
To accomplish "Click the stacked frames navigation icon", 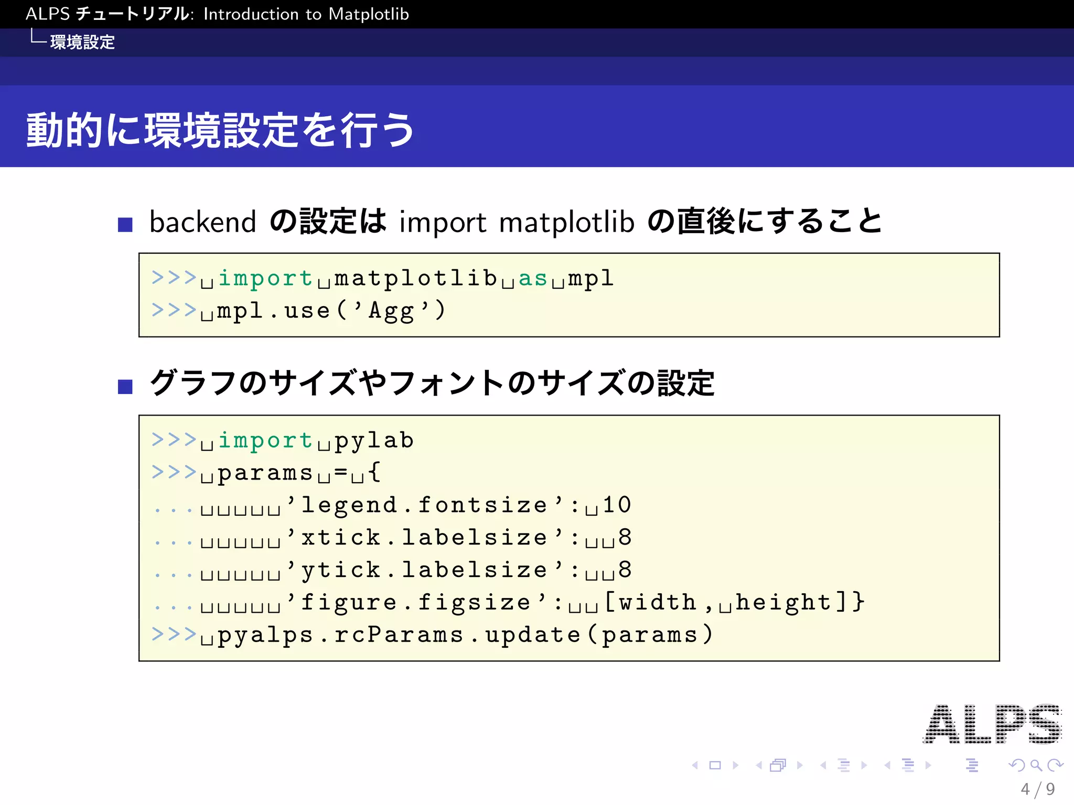I will tap(778, 765).
